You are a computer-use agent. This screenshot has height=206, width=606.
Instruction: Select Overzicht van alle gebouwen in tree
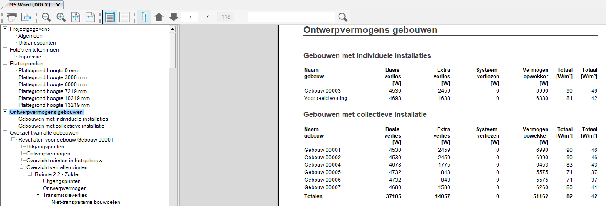tap(44, 133)
